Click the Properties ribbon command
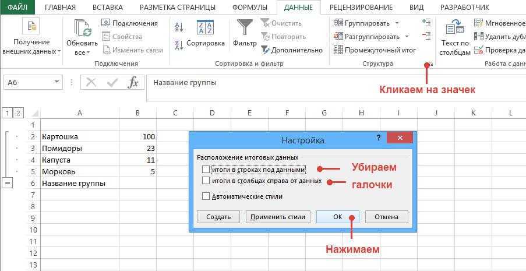Image resolution: width=526 pixels, height=271 pixels. (122, 37)
